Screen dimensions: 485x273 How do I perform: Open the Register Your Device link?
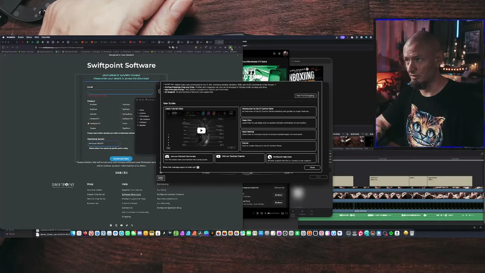[132, 190]
